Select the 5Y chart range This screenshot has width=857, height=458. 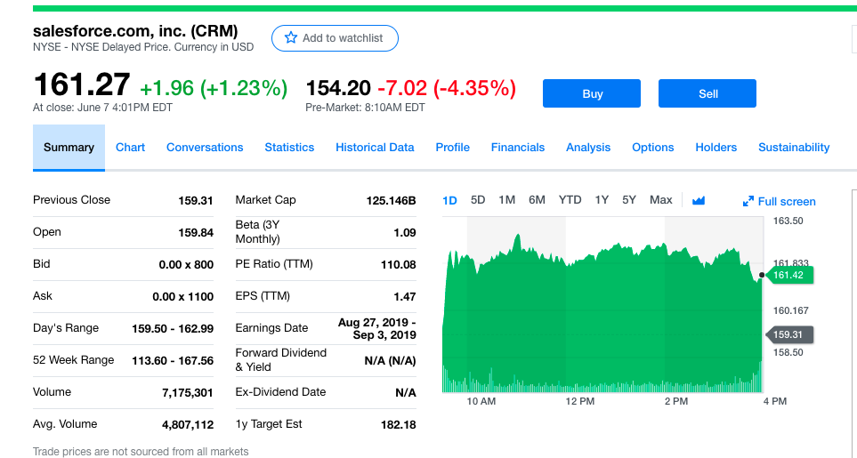[629, 200]
